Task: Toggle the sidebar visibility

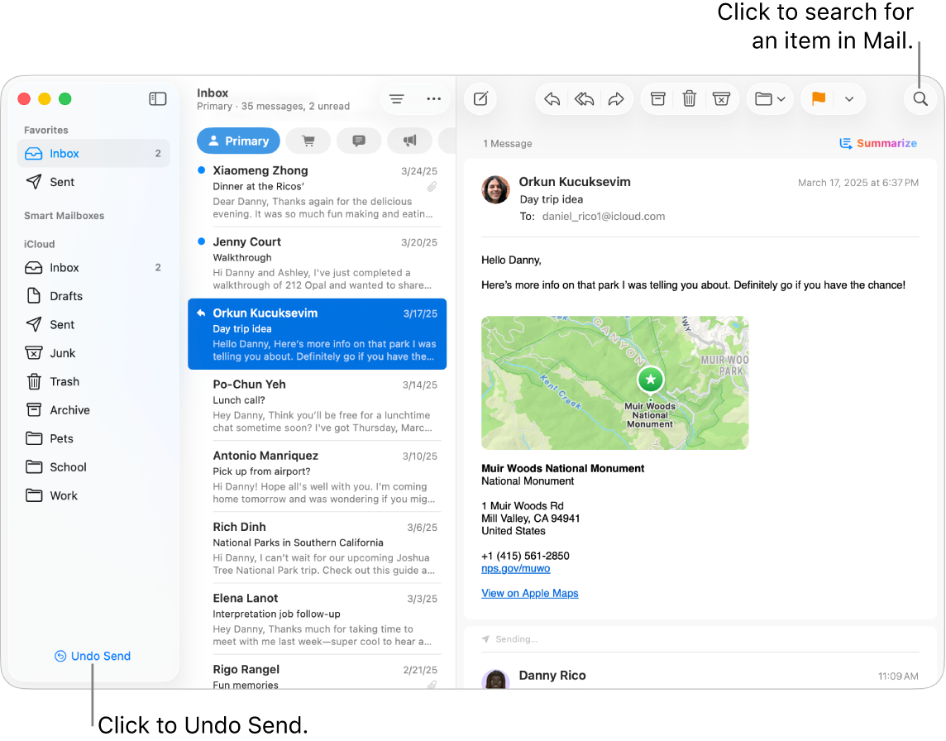Action: pos(157,98)
